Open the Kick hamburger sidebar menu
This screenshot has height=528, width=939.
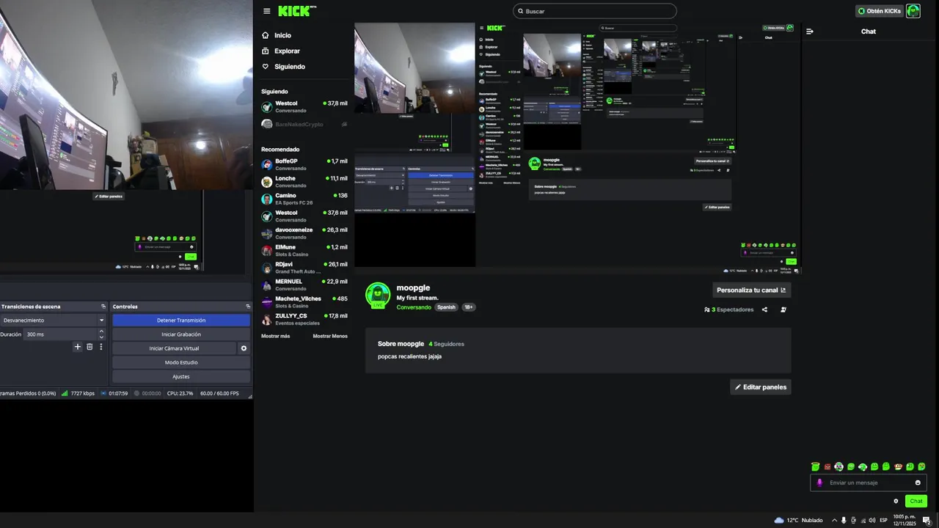[x=266, y=11]
